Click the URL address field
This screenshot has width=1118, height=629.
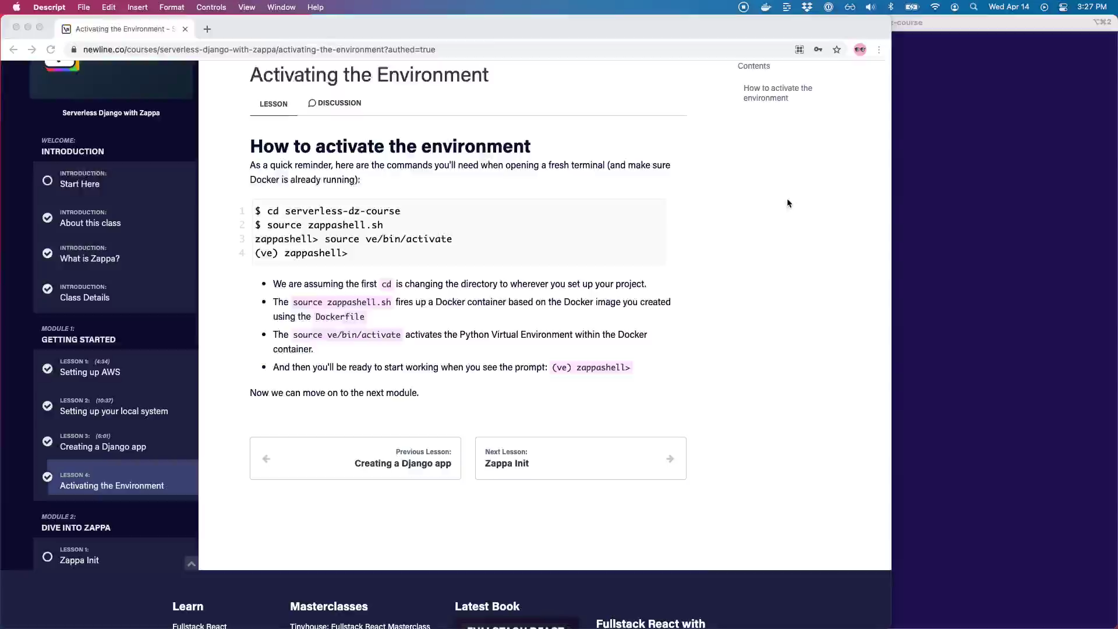[x=259, y=50]
